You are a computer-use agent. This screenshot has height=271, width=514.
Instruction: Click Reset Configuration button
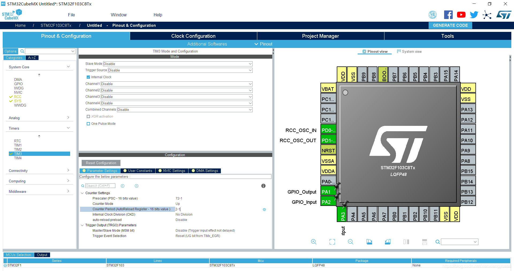coord(101,163)
